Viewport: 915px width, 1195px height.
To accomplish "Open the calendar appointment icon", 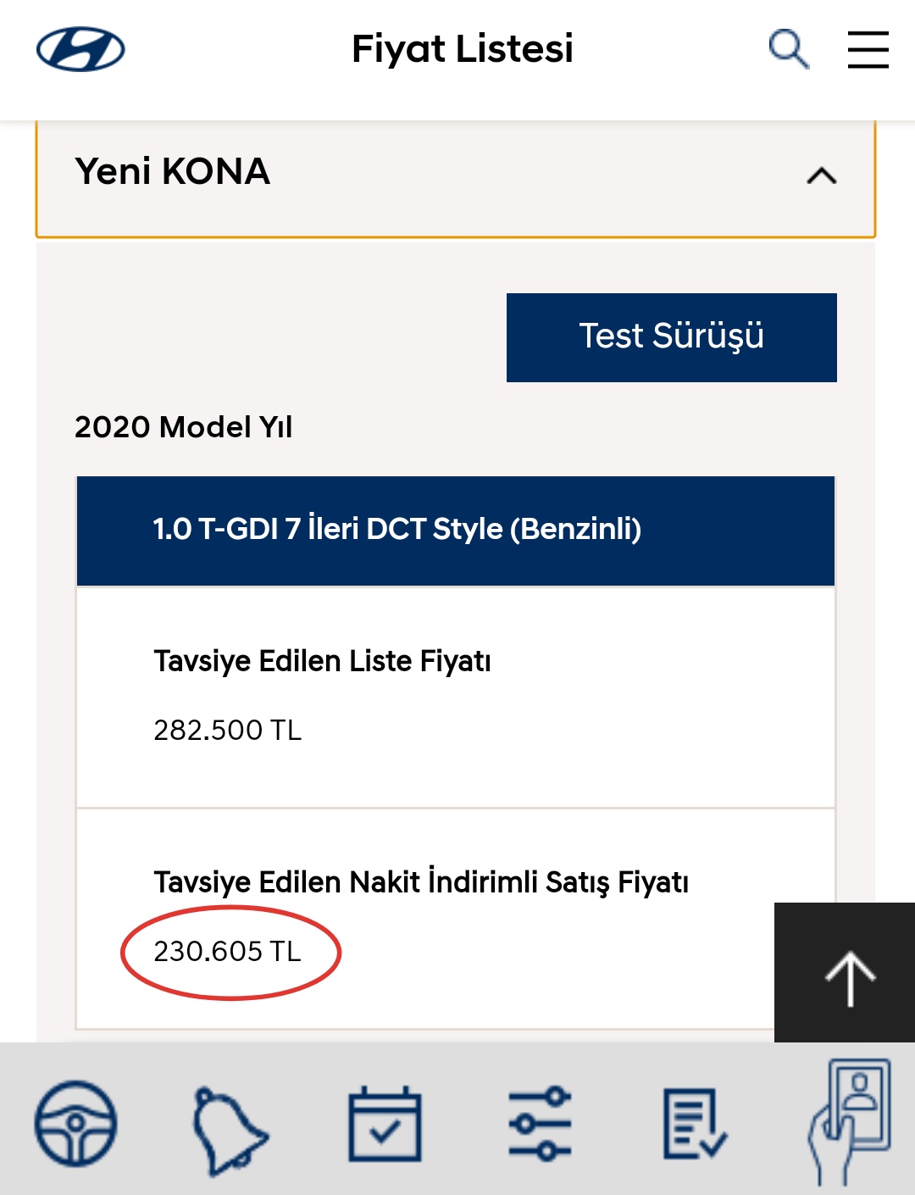I will pyautogui.click(x=385, y=1124).
